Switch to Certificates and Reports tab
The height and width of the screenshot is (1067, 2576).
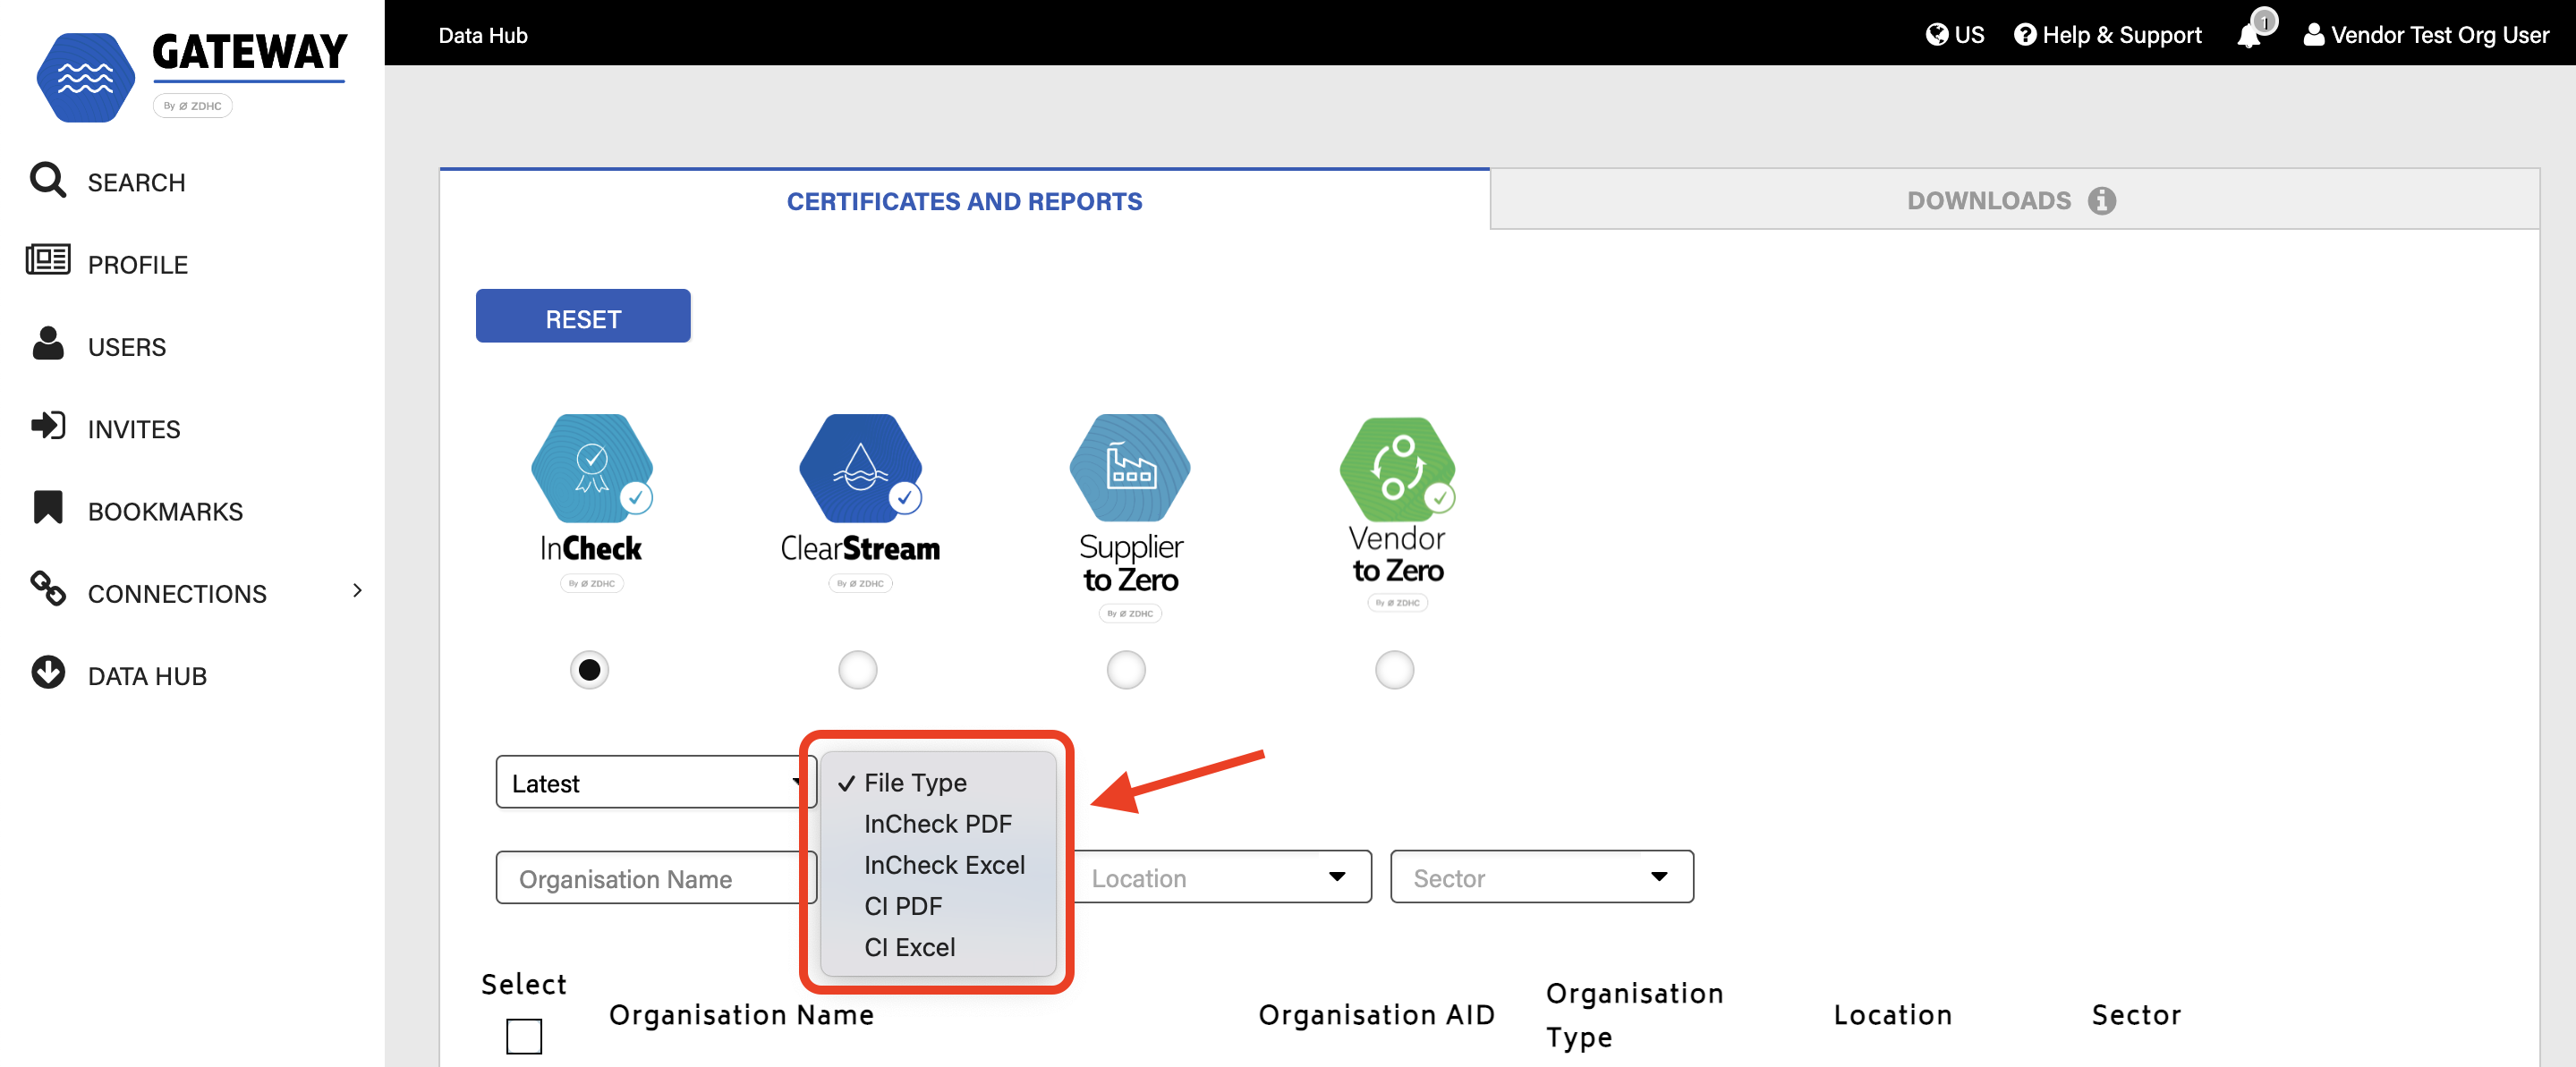pos(964,201)
